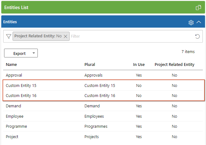Select the Custom Entity 15 row
Image resolution: width=206 pixels, height=145 pixels.
[103, 85]
